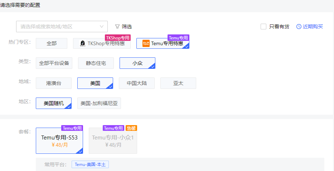Click the 筛选 filter button
The height and width of the screenshot is (171, 334).
click(124, 27)
